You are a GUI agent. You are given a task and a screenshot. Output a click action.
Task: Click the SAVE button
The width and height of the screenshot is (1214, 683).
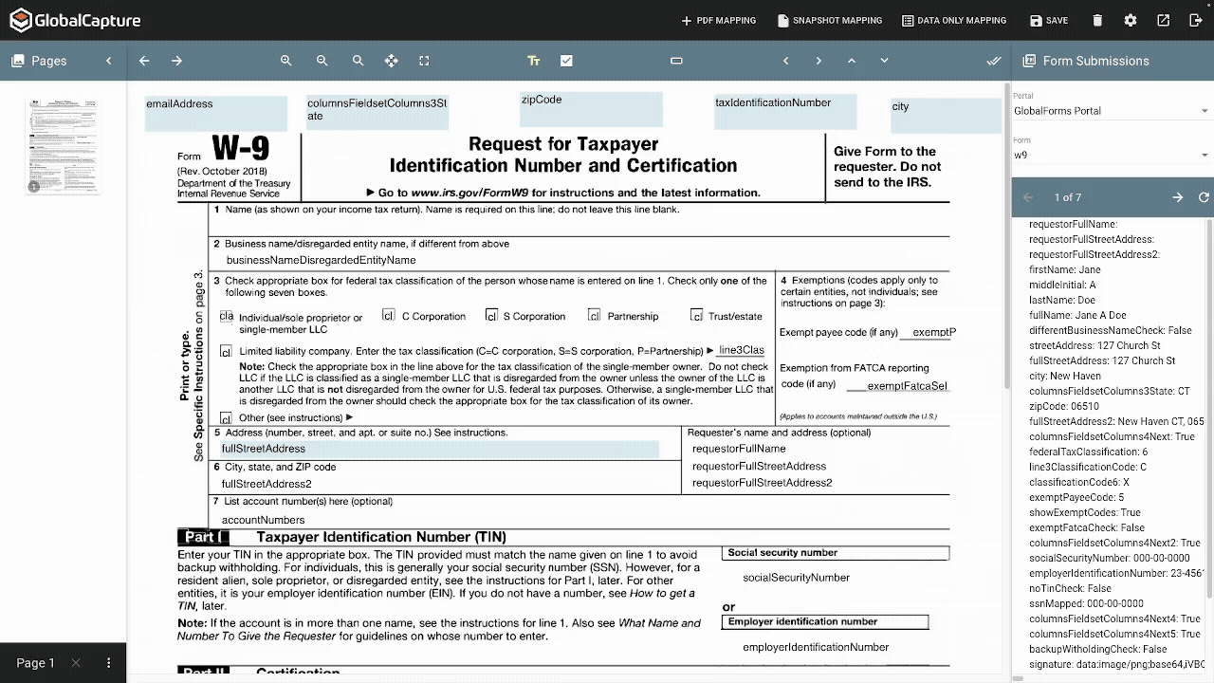click(1049, 20)
